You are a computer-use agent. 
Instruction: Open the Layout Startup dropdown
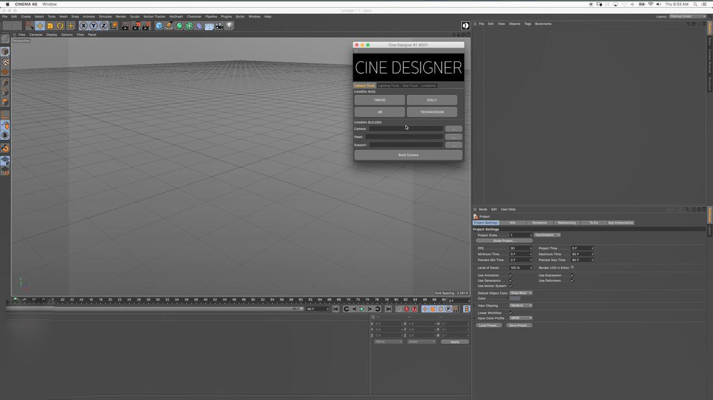688,17
